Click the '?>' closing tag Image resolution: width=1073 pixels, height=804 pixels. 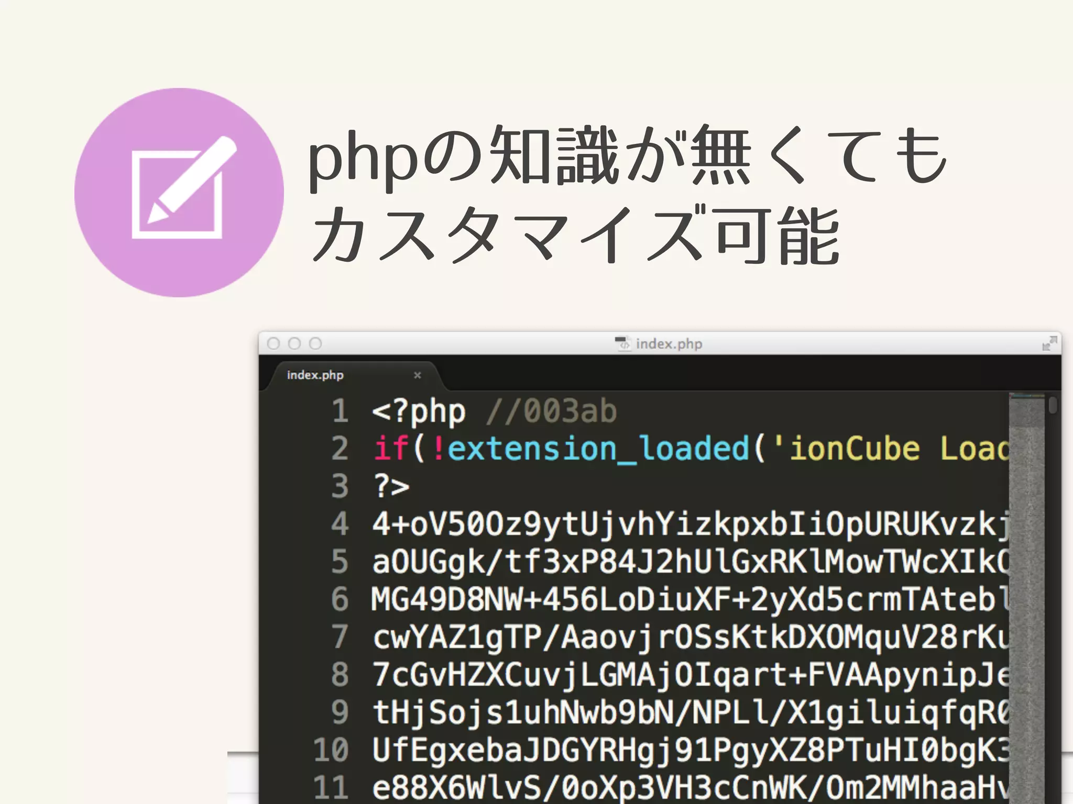point(391,486)
